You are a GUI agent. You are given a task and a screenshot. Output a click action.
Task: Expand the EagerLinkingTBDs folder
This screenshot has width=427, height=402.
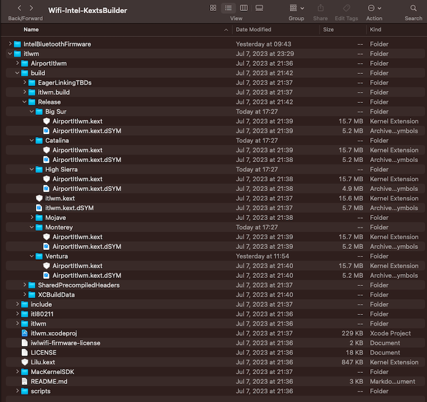pos(24,82)
